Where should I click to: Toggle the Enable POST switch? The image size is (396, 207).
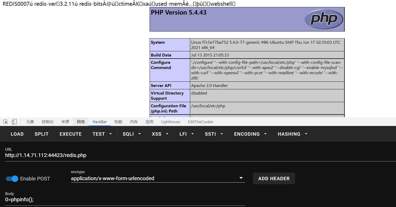(x=12, y=179)
